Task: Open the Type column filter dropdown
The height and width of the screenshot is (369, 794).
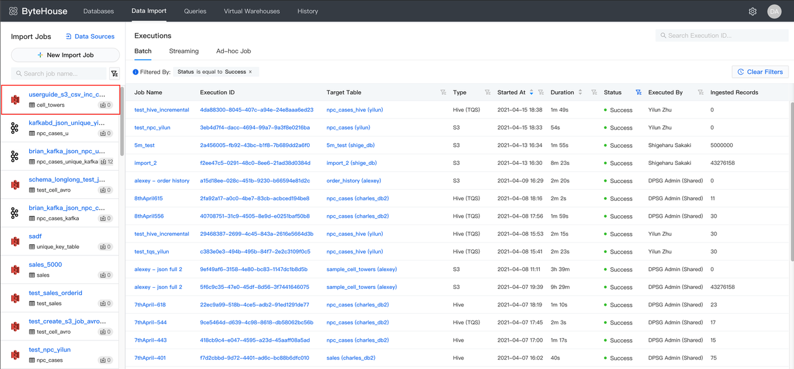Action: (488, 92)
